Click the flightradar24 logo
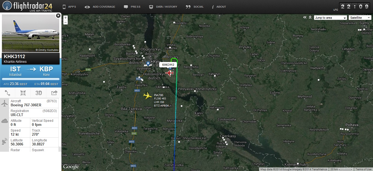This screenshot has width=373, height=171. (27, 6)
